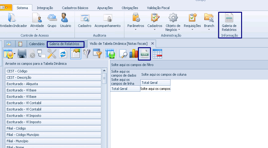Switch to the Integração ribbon tab

[45, 8]
